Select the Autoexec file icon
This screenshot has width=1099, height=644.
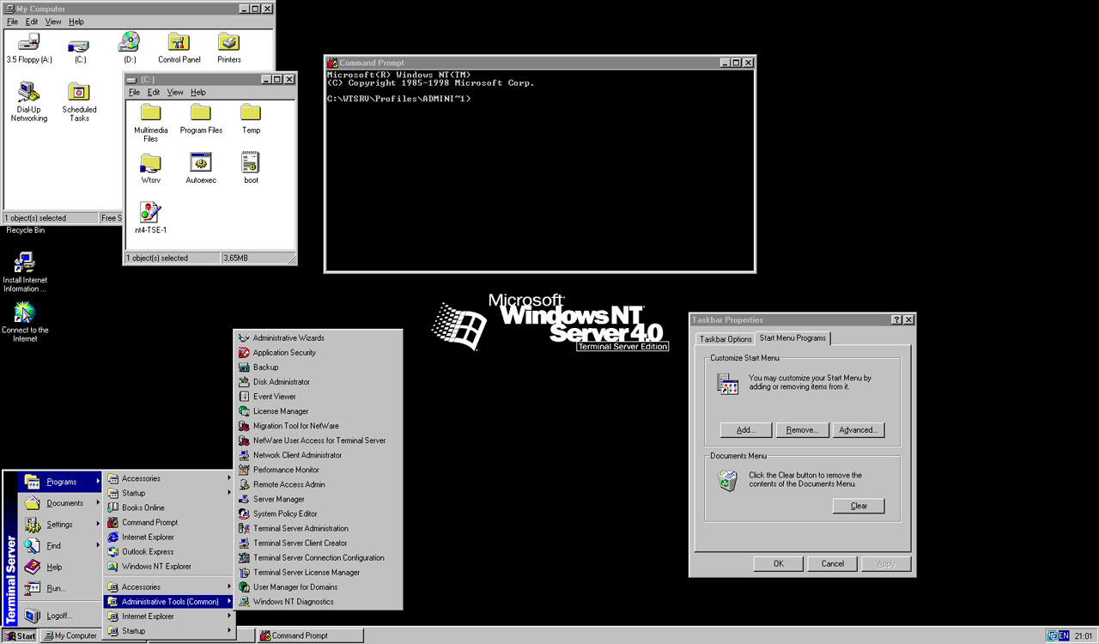(x=201, y=163)
